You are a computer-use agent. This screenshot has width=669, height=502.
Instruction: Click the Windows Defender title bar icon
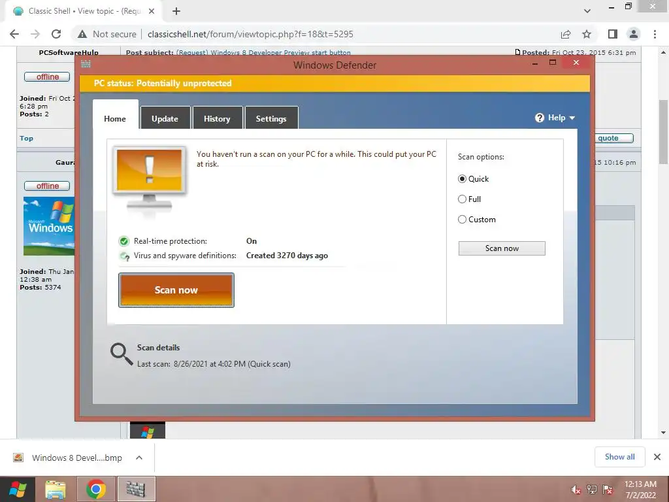tap(86, 64)
